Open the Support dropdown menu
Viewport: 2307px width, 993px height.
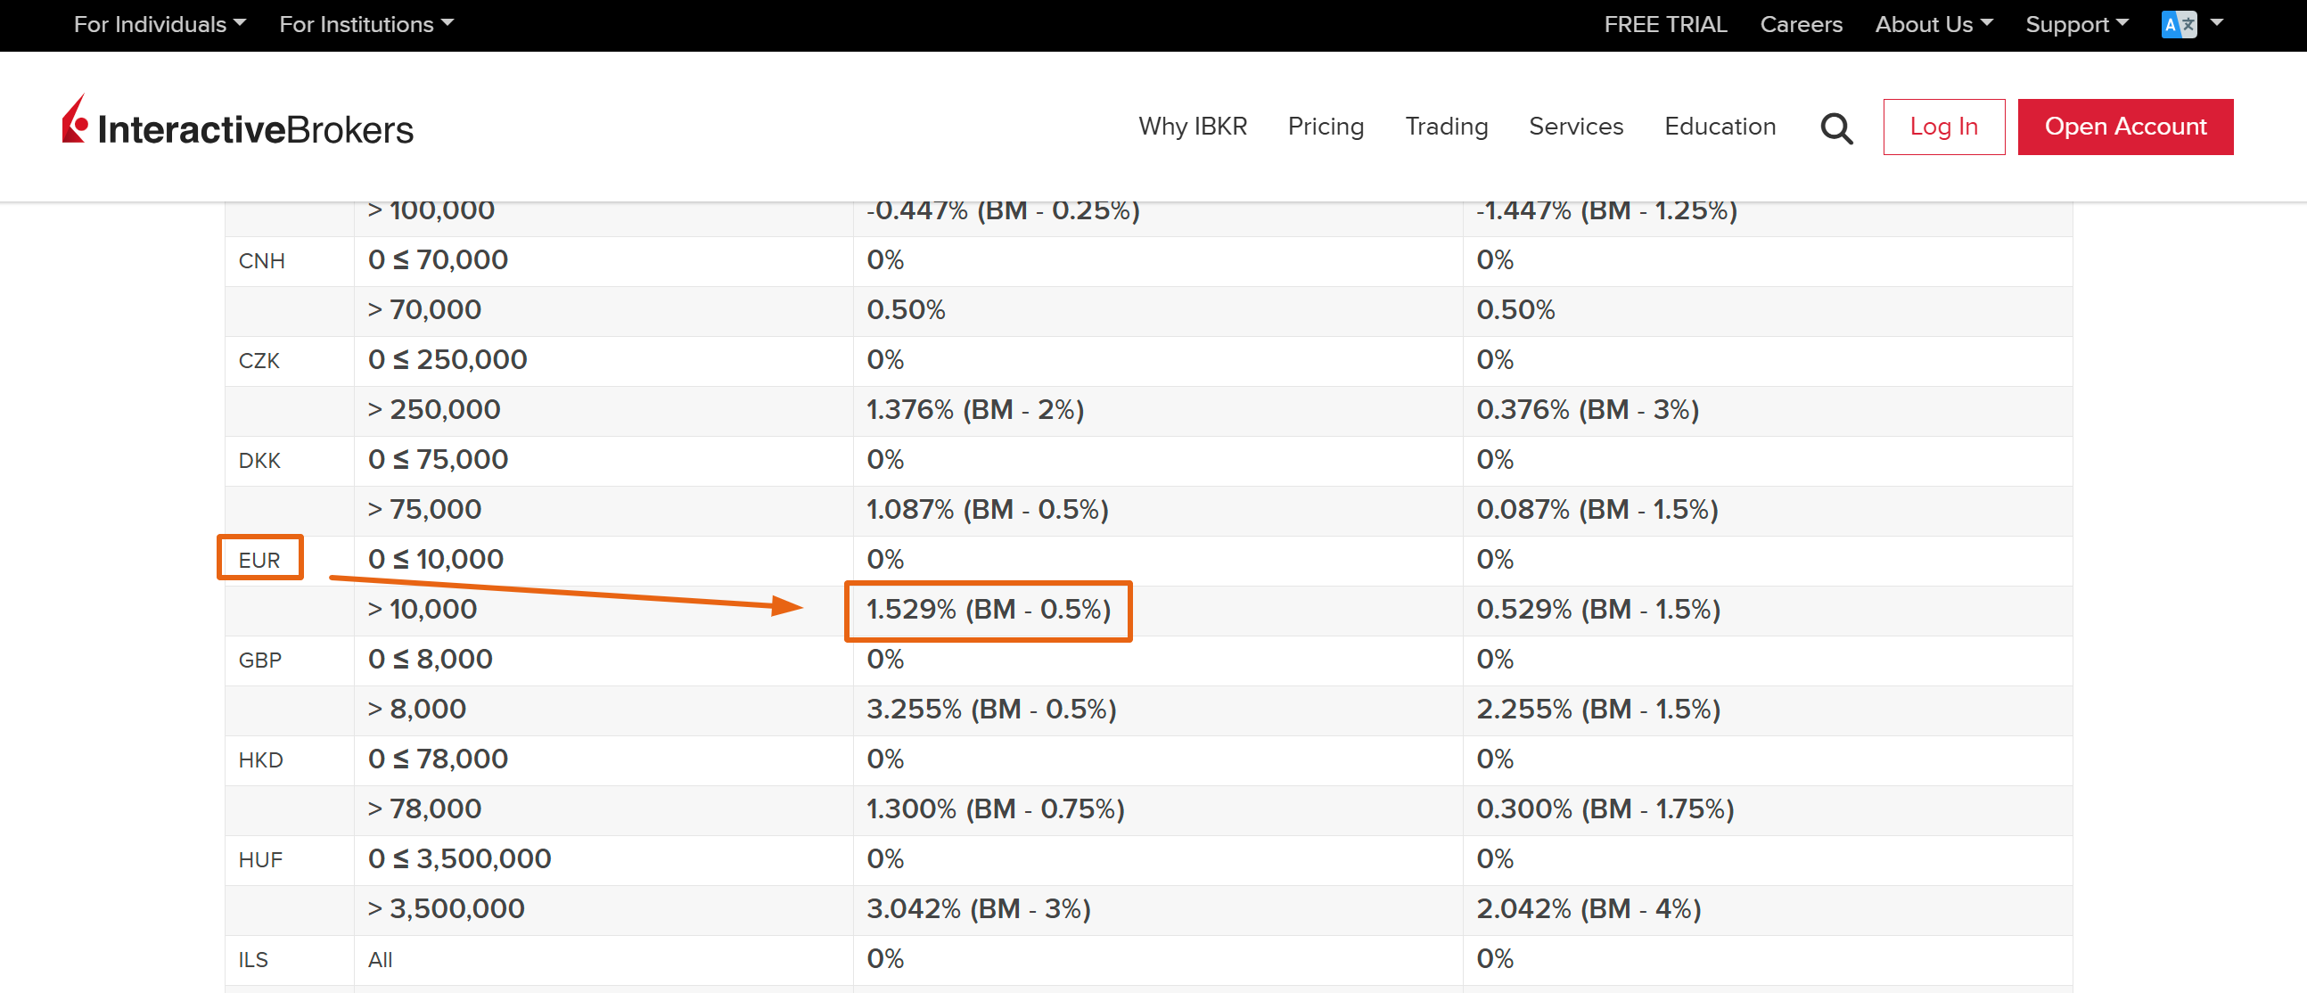click(x=2076, y=24)
